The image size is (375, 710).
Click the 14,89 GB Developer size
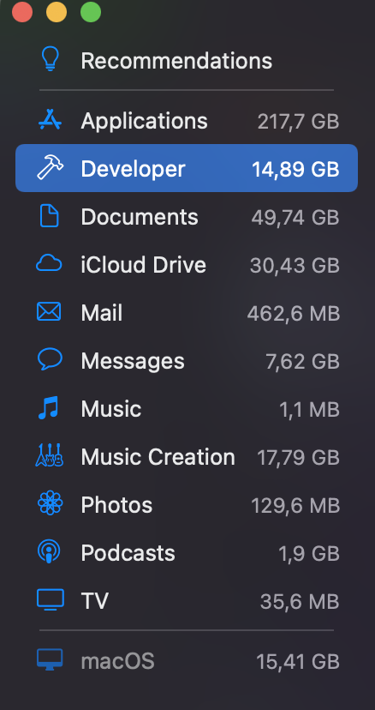pyautogui.click(x=295, y=169)
